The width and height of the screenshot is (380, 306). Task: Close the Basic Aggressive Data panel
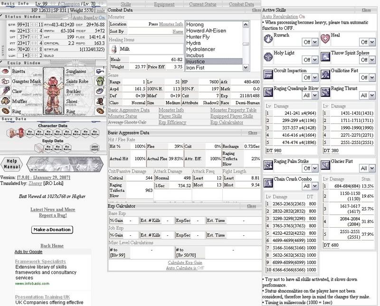[253, 133]
